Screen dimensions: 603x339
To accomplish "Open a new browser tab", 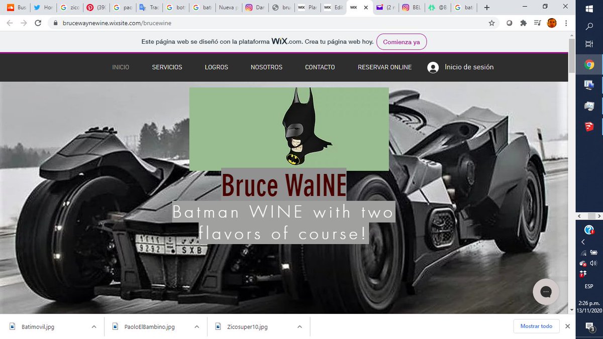I will tap(486, 8).
